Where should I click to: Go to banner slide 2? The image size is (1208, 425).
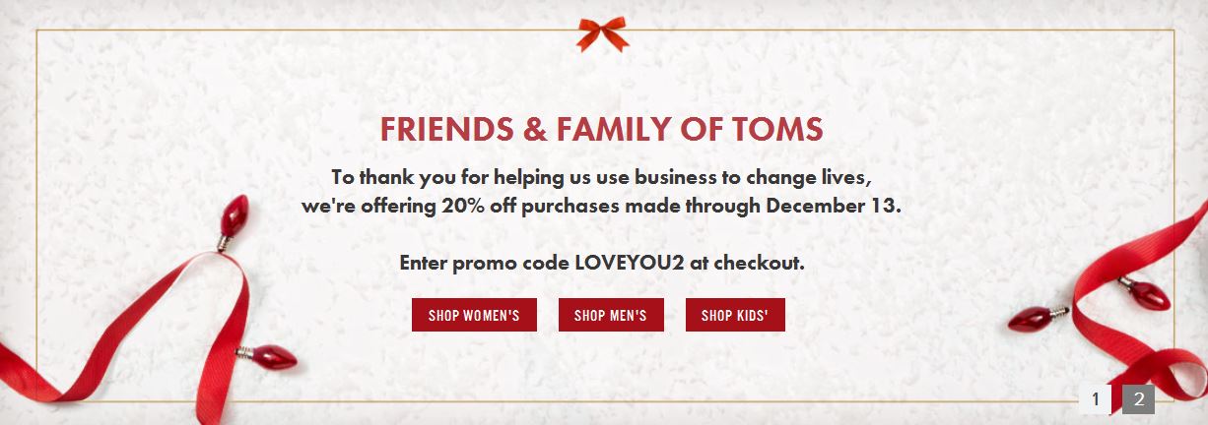(x=1138, y=399)
